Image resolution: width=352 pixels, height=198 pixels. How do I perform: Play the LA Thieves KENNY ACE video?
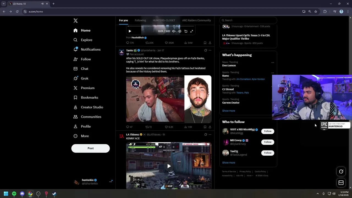click(x=169, y=166)
